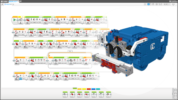Pick the Brick Status Light block
Image resolution: width=178 pixels, height=100 pixels.
tap(108, 94)
